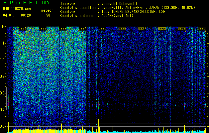Screen dimensions: 209x133
Task: Click the tallest yellow peak near 0825
Action: [x=99, y=125]
